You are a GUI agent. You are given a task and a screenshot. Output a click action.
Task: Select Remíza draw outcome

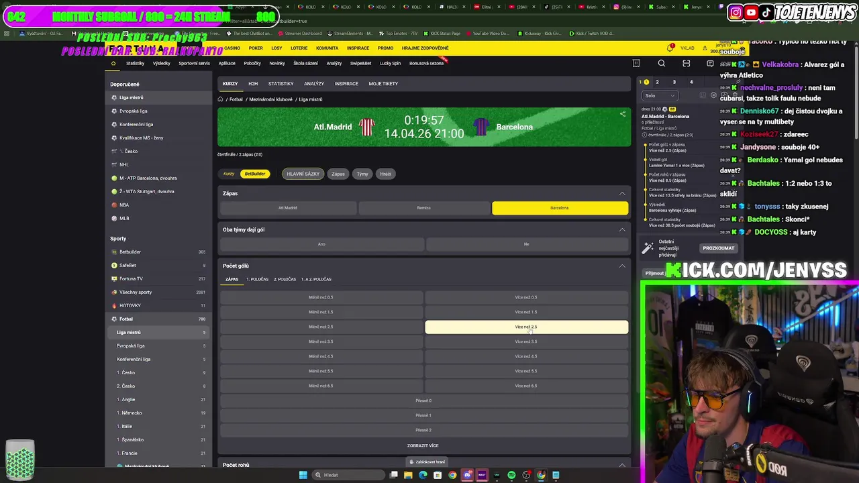point(423,208)
